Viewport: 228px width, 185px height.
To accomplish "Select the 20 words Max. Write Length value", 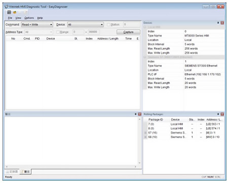I will tap(191, 87).
